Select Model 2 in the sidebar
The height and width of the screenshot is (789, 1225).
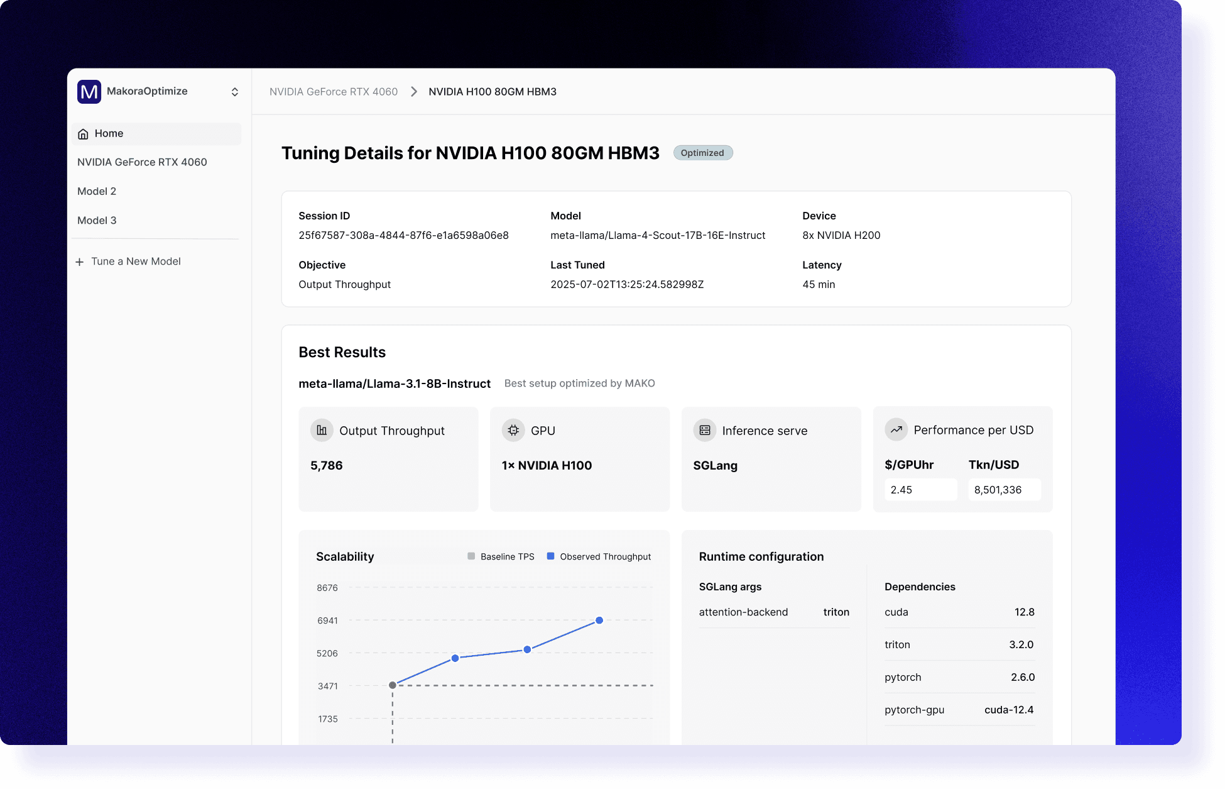[x=97, y=191]
